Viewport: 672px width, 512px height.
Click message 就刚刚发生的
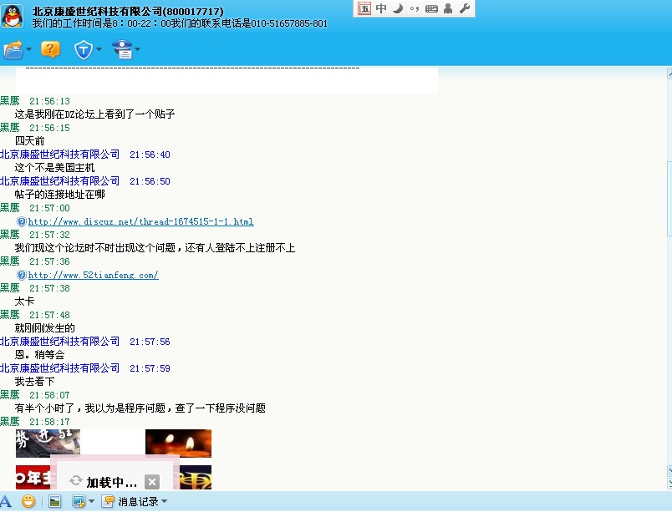45,328
